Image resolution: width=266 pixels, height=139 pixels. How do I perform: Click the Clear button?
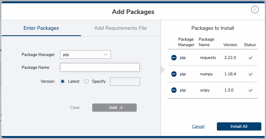75,108
